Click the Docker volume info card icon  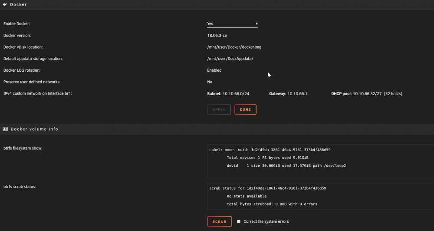pos(5,129)
